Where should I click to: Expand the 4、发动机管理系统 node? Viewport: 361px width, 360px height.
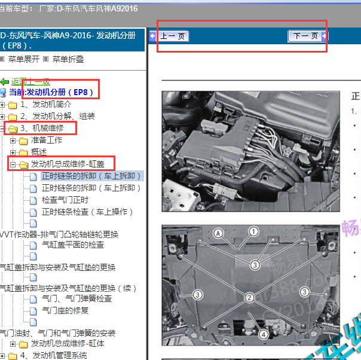coord(2,356)
